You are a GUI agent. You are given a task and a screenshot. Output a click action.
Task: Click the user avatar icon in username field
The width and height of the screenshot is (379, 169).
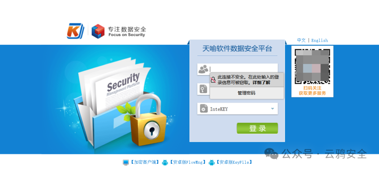coord(203,69)
